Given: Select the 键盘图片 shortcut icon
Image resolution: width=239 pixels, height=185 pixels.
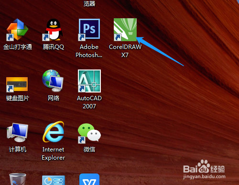Looking at the screenshot, I should [x=17, y=84].
